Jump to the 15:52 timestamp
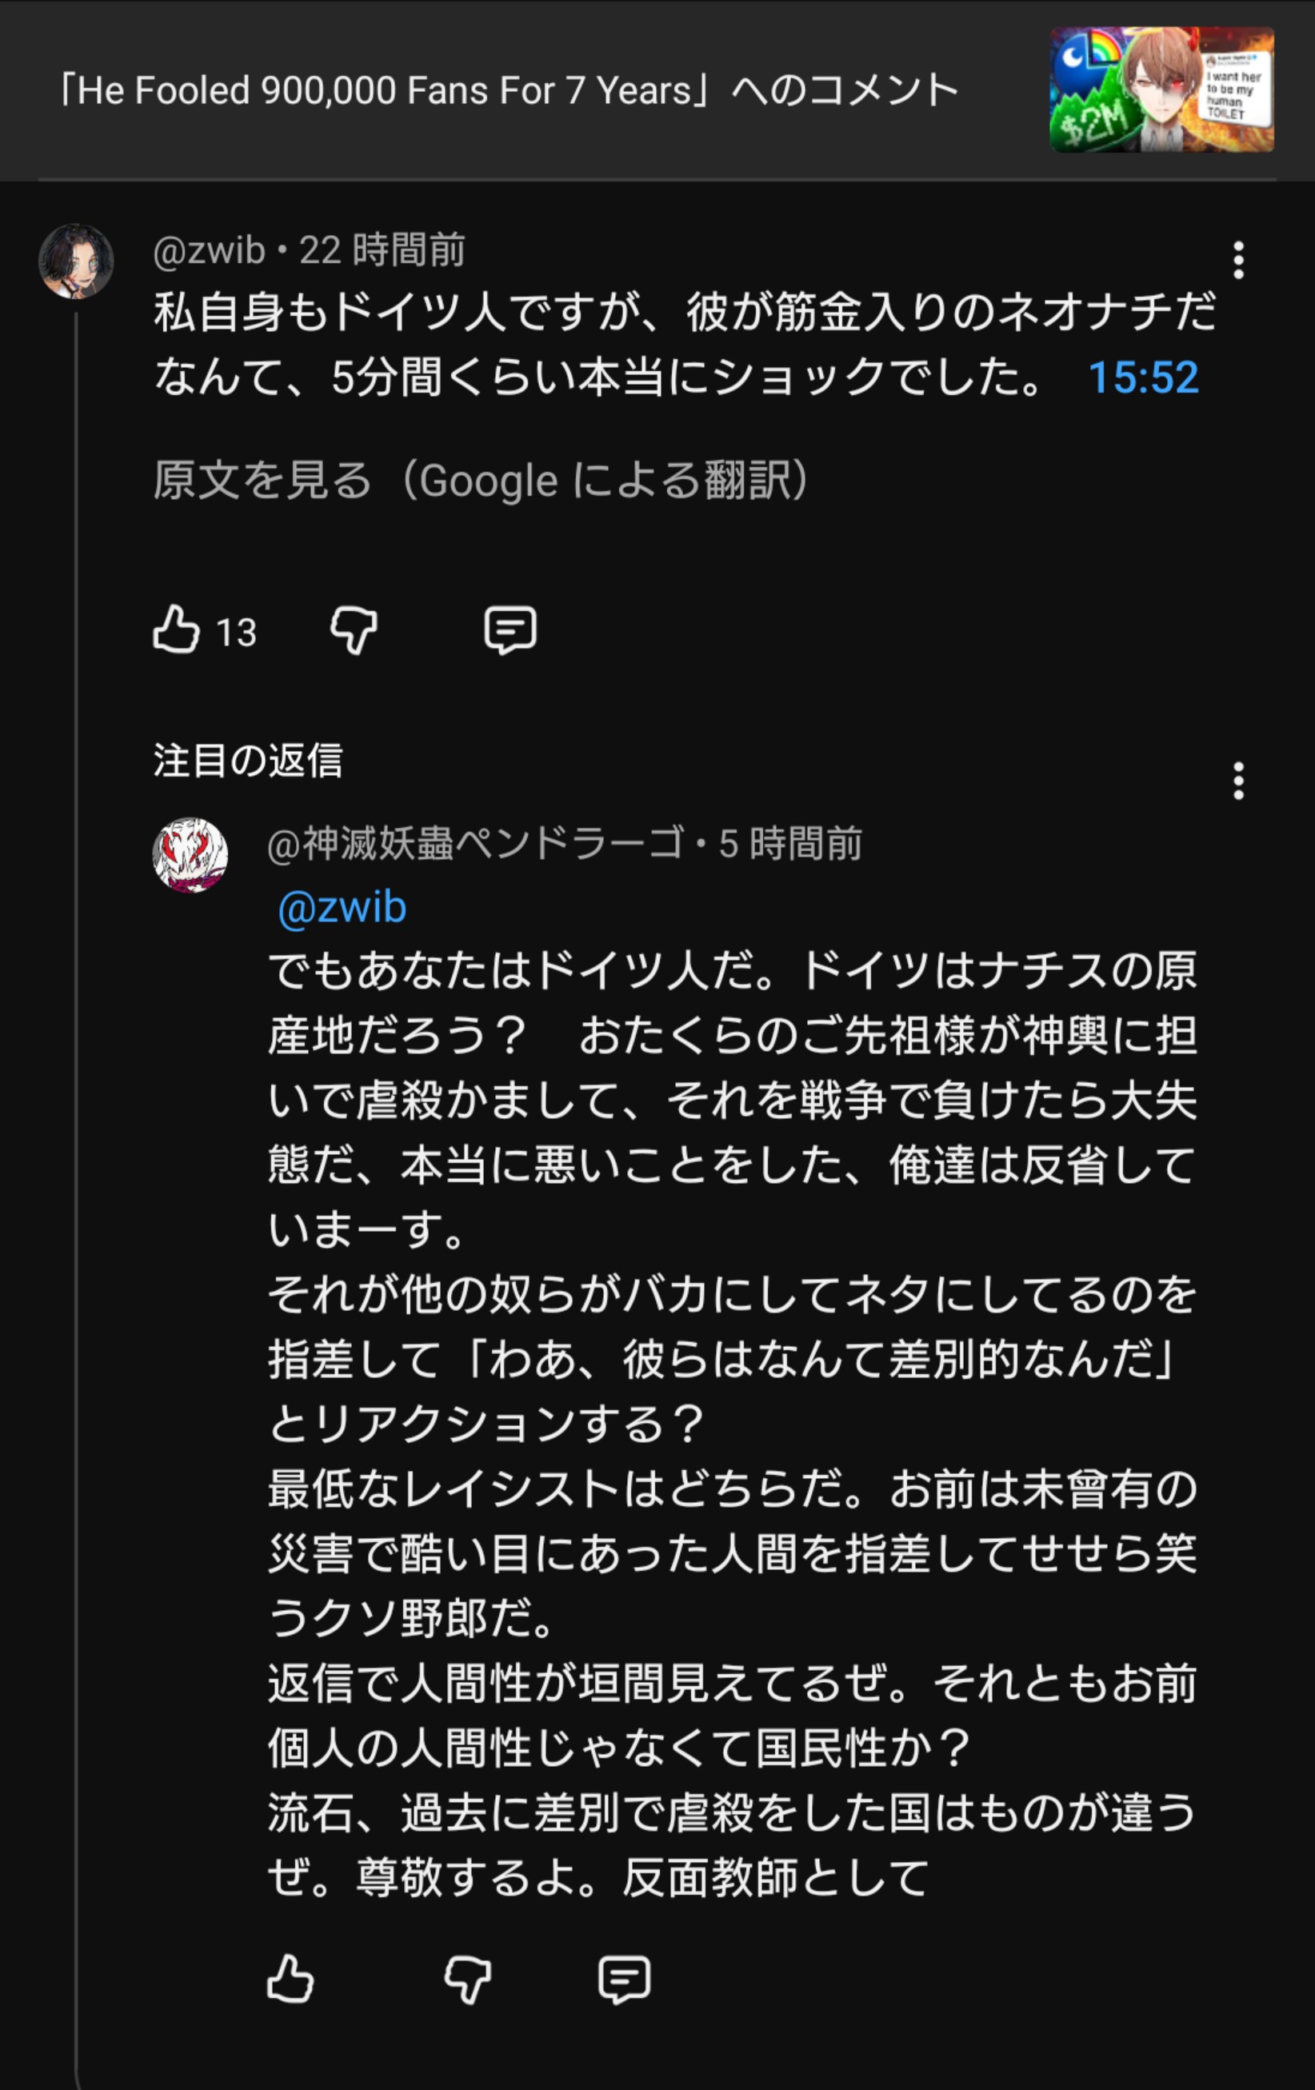Image resolution: width=1315 pixels, height=2090 pixels. [1142, 378]
